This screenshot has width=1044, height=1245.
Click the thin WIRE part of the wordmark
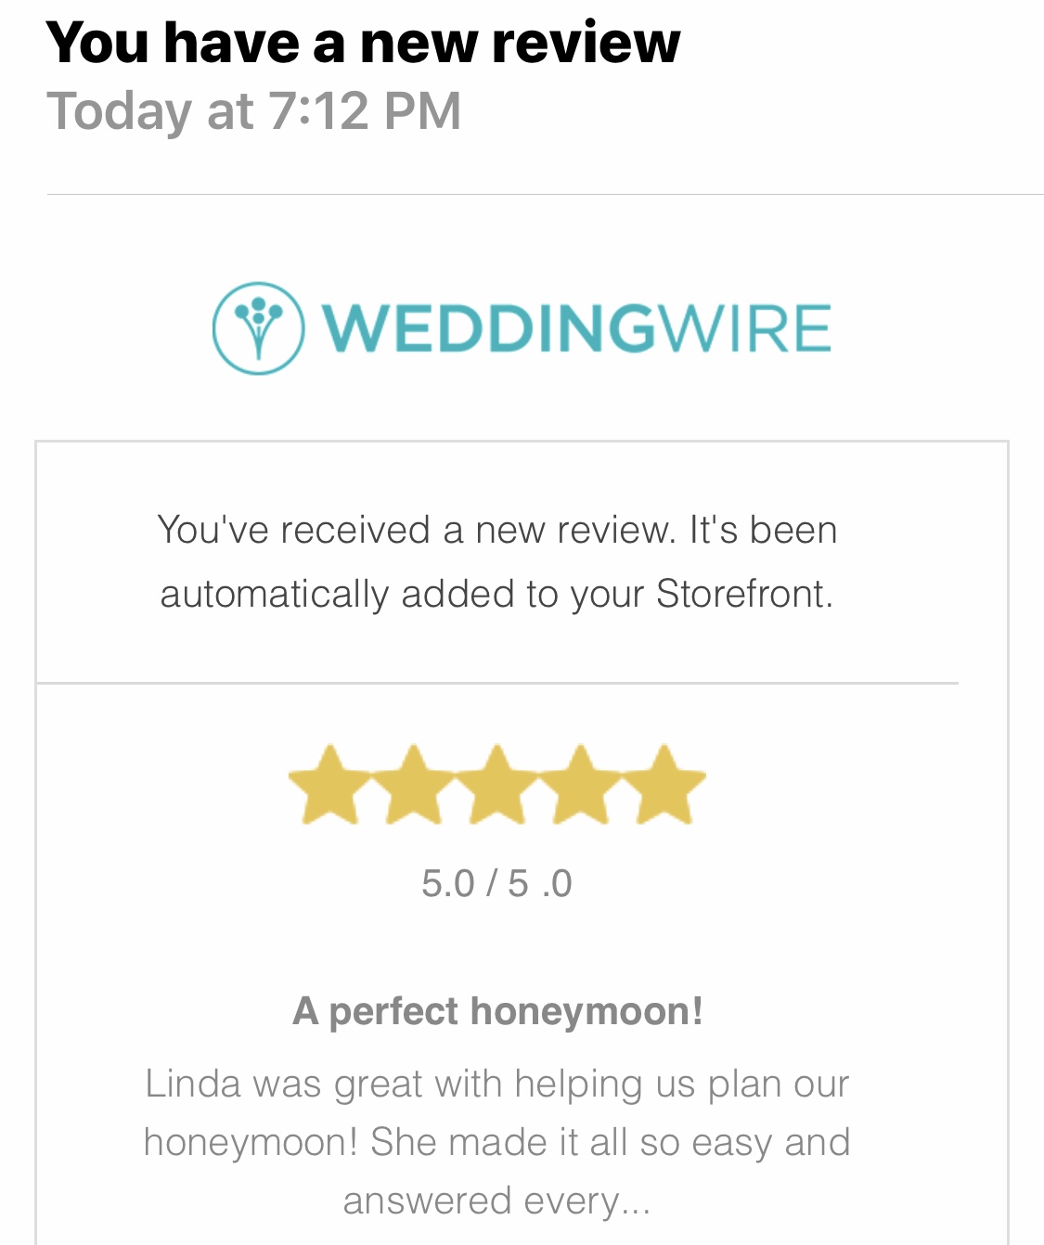[x=742, y=328]
